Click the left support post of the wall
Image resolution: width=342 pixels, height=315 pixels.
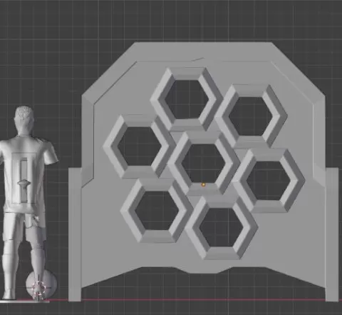75,234
